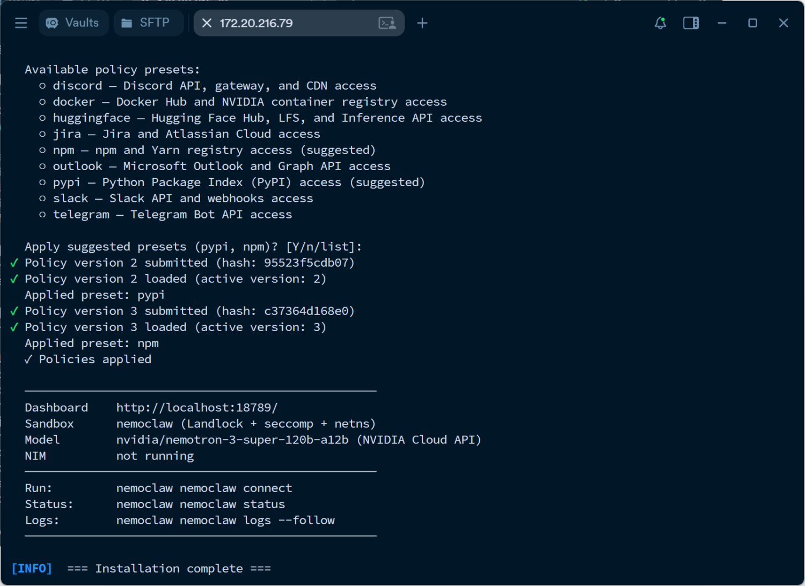Click the 'nemoclaw nemoclaw status' command text
This screenshot has width=805, height=586.
pyautogui.click(x=200, y=504)
